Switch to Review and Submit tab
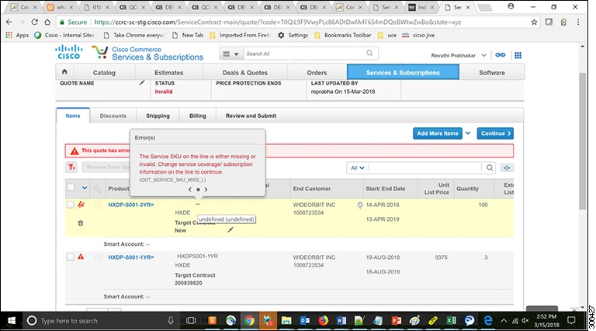The image size is (596, 331). tap(251, 116)
